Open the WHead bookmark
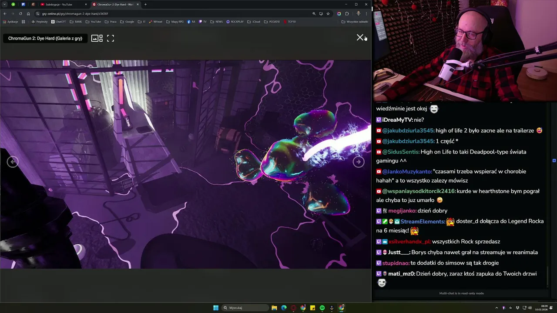This screenshot has height=313, width=557. tap(155, 21)
